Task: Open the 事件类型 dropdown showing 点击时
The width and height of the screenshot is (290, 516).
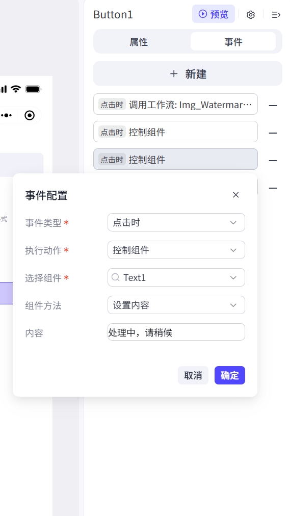Action: [176, 222]
